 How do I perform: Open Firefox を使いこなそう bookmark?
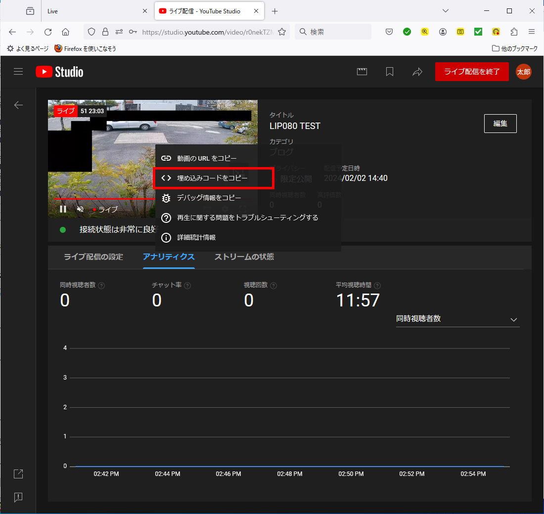86,48
